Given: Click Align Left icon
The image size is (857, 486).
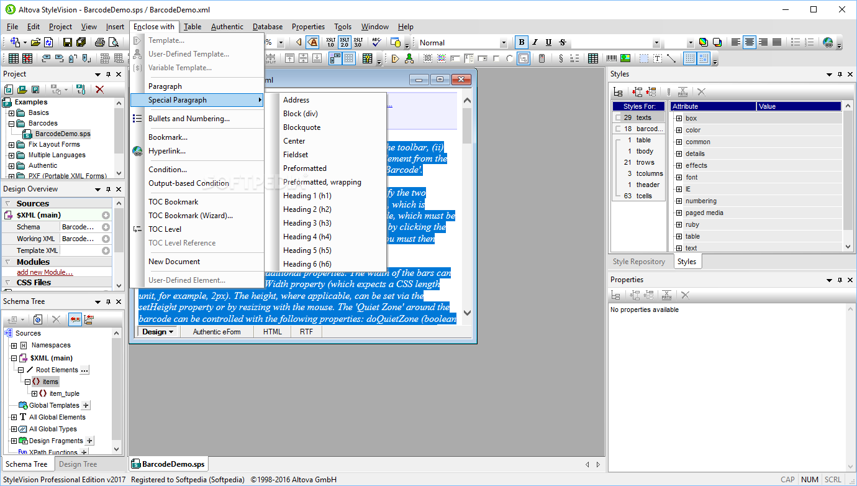Looking at the screenshot, I should point(736,42).
